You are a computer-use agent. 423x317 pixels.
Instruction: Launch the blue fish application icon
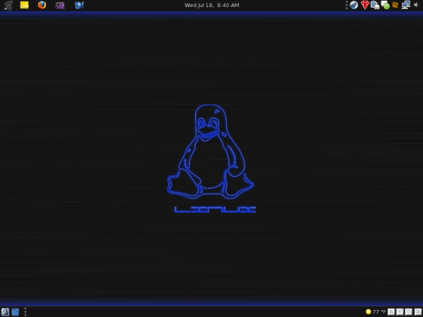79,5
